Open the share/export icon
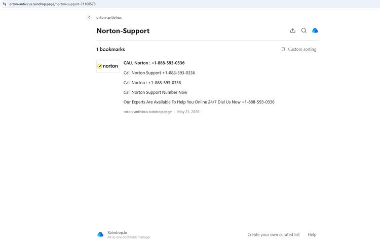380x241 pixels. coord(293,30)
